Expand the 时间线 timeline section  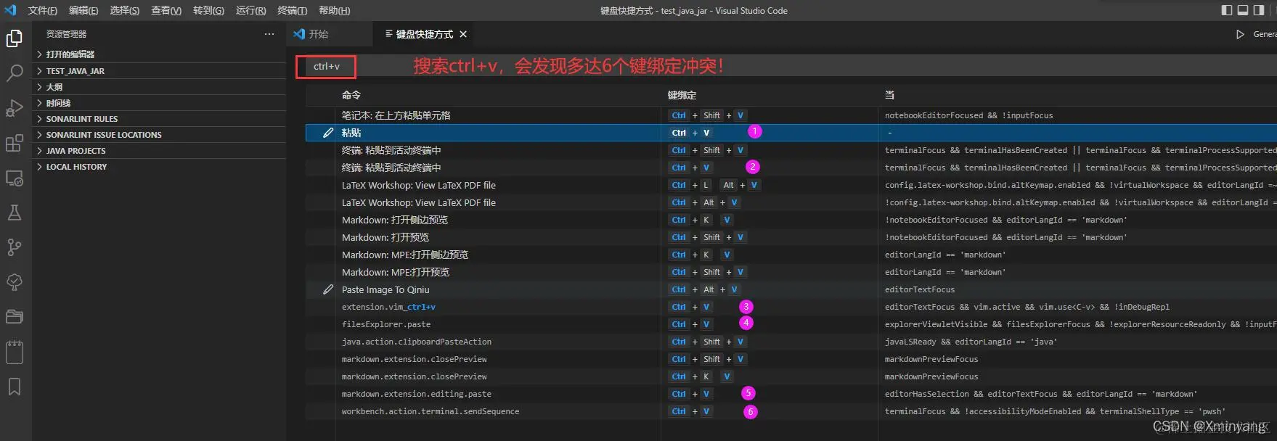click(160, 103)
